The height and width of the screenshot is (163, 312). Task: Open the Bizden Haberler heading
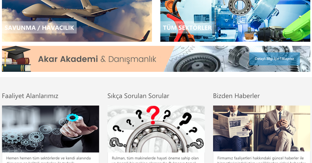tap(236, 96)
